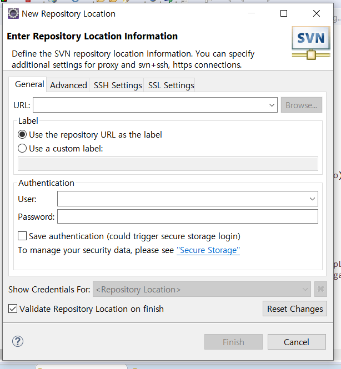Viewport: 341px width, 369px height.
Task: Switch to the Advanced tab
Action: [68, 85]
